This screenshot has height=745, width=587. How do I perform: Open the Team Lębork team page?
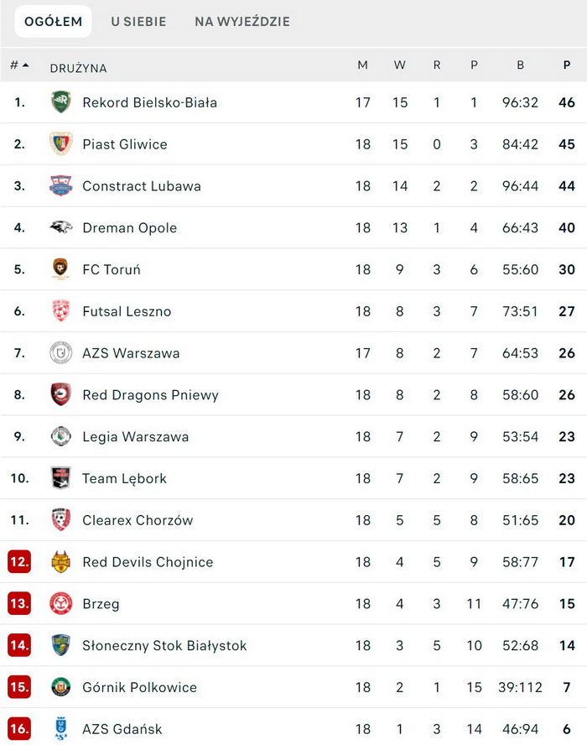coord(124,478)
